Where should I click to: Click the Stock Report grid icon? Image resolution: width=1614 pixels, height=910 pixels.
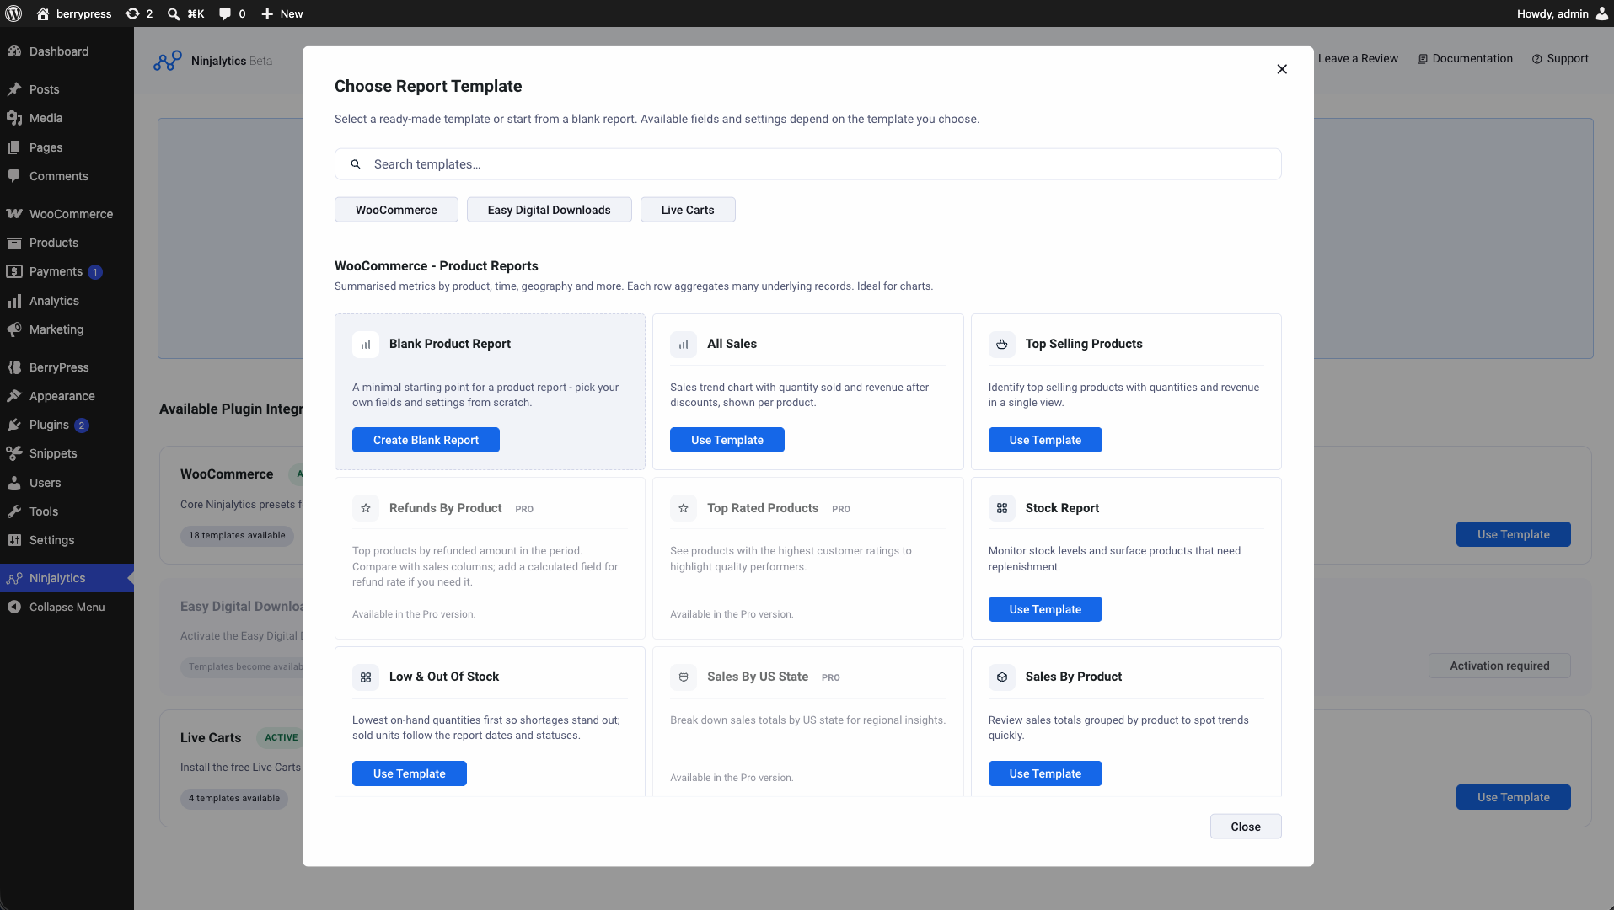(x=1002, y=508)
